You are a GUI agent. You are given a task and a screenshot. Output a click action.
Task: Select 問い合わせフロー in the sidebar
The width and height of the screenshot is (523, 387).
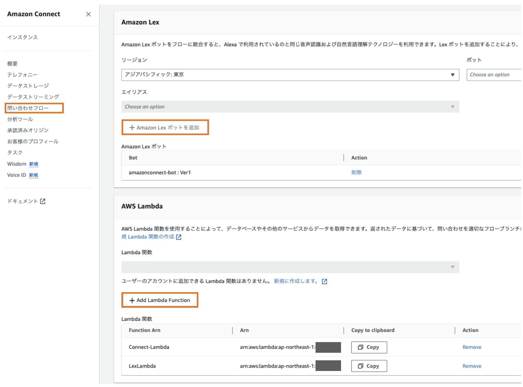tap(28, 108)
